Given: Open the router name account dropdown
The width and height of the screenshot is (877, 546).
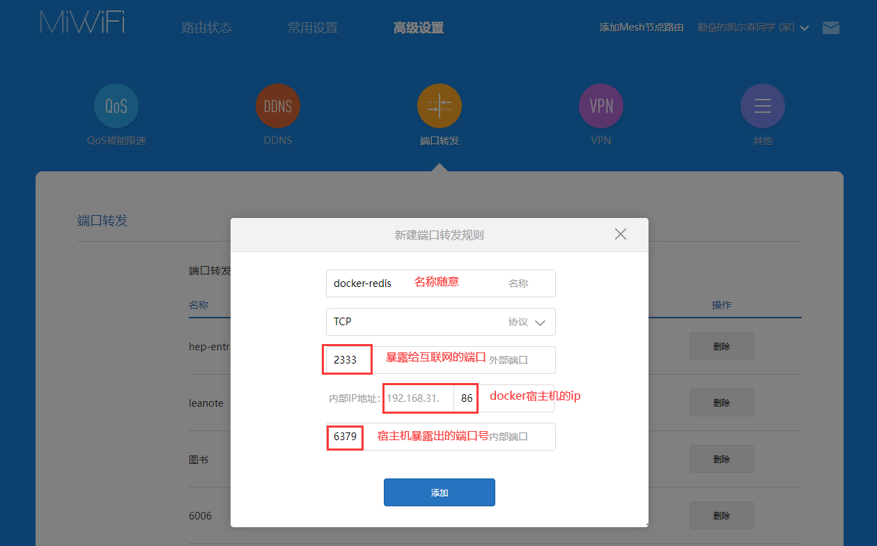Looking at the screenshot, I should (x=752, y=28).
